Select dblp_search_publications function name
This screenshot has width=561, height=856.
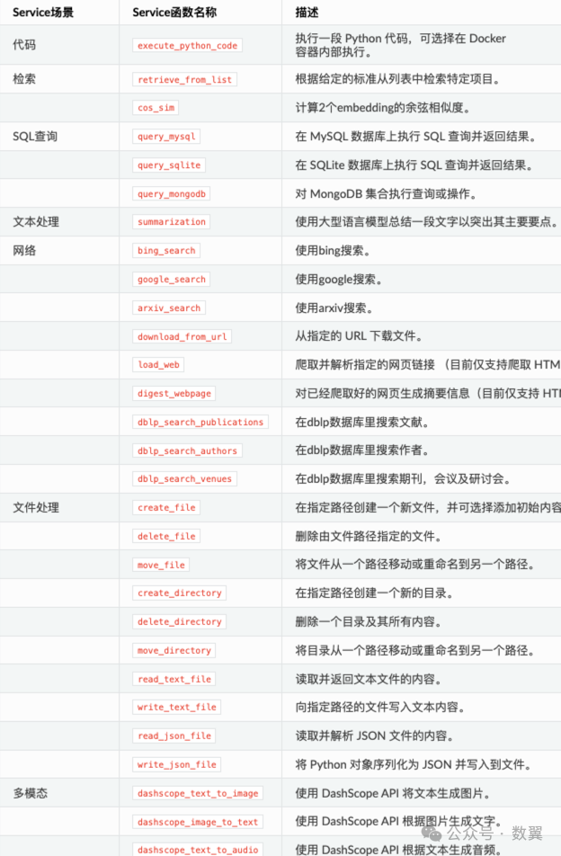[x=200, y=422]
